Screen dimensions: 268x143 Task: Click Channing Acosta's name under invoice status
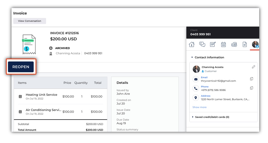68,53
